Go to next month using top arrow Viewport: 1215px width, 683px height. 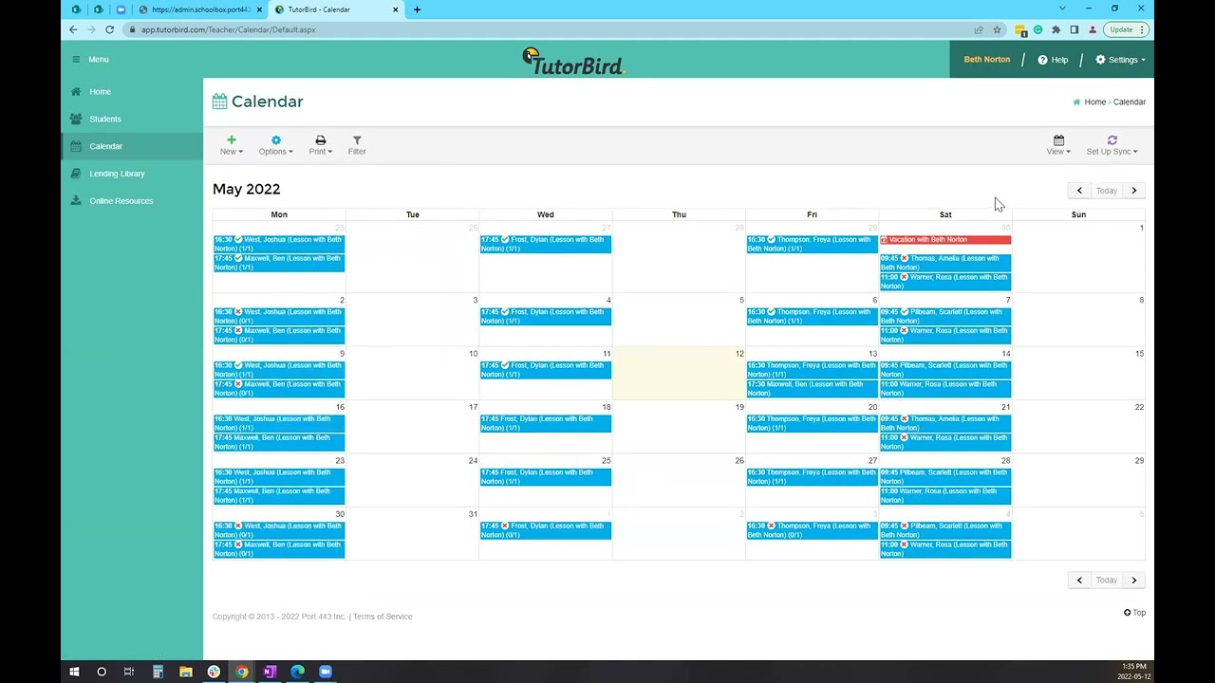pos(1133,191)
